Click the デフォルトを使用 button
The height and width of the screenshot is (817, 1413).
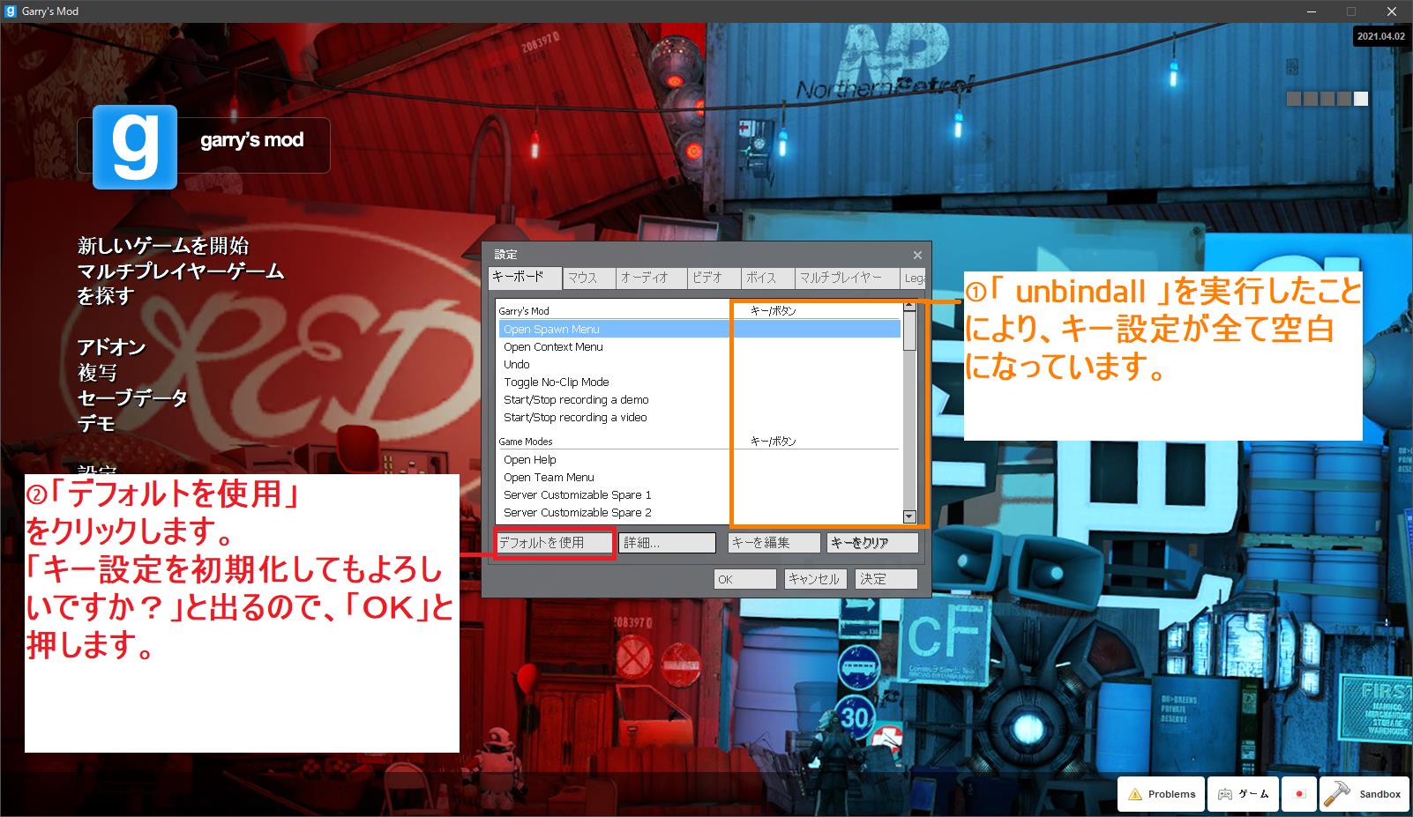[555, 543]
